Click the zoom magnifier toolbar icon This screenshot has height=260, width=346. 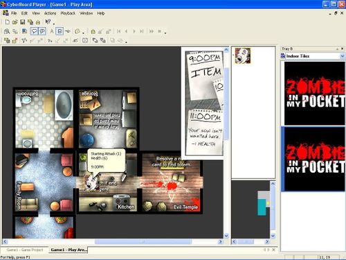tap(7, 31)
